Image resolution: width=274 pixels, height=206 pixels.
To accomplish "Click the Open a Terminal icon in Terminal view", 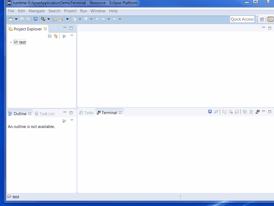I will coord(210,112).
